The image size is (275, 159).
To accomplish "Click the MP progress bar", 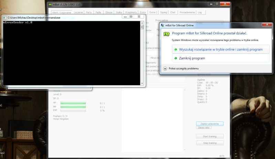I will [73, 107].
